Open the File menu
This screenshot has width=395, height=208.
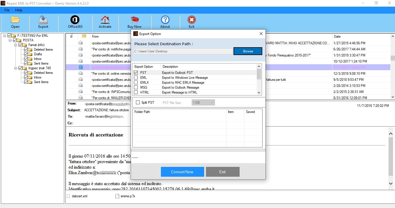pos(7,10)
